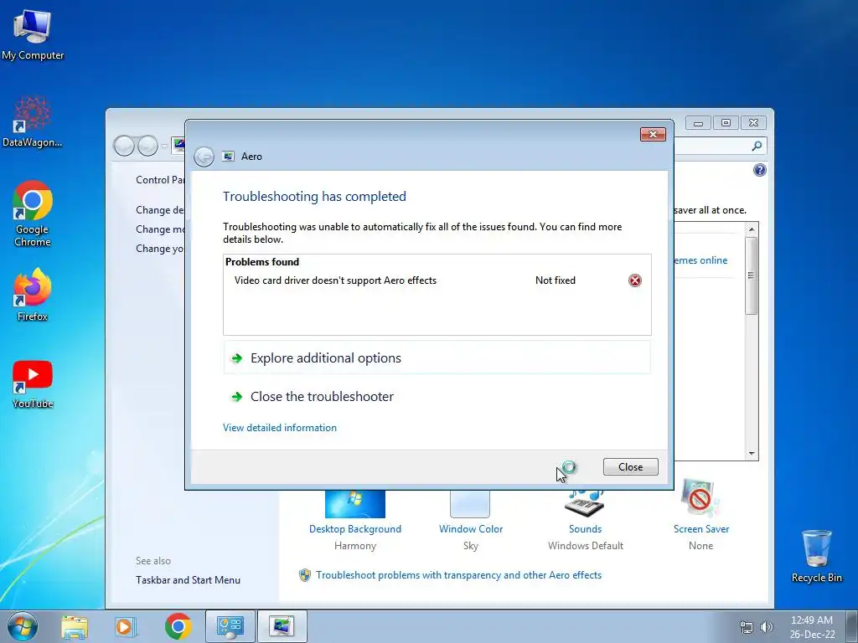Click the Screen Saver icon
Screen dimensions: 858x643
tap(700, 499)
